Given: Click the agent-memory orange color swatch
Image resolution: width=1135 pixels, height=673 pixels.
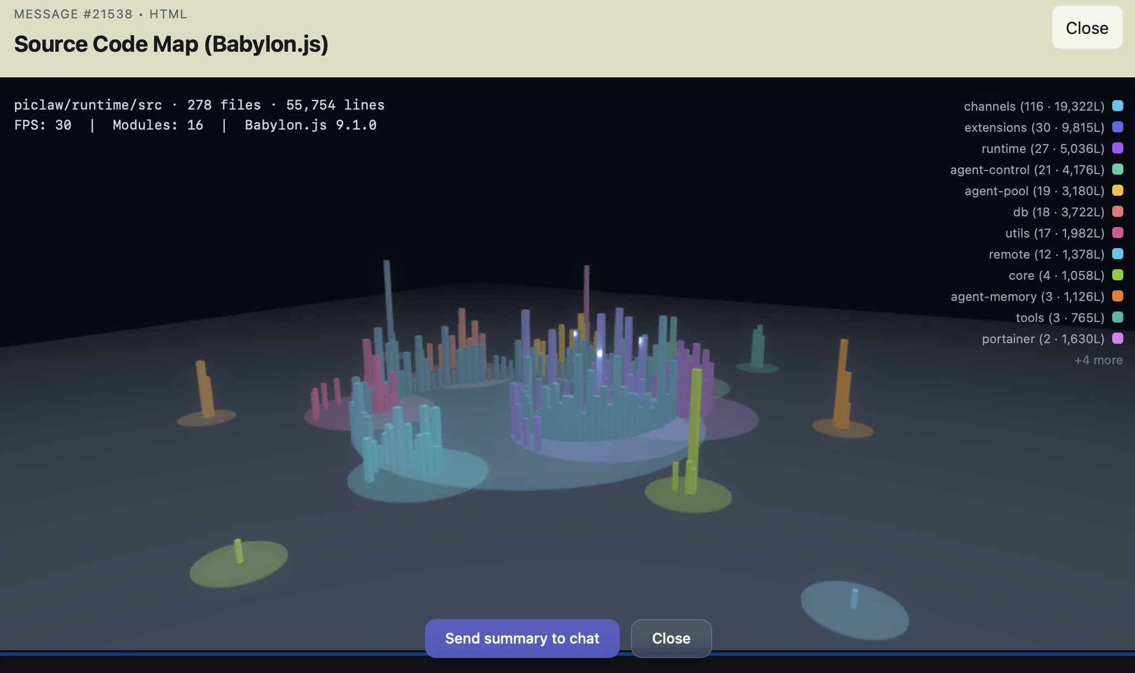Looking at the screenshot, I should click(x=1117, y=296).
